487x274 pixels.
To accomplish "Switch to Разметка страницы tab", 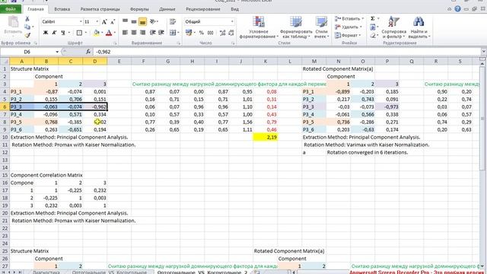I will [100, 9].
